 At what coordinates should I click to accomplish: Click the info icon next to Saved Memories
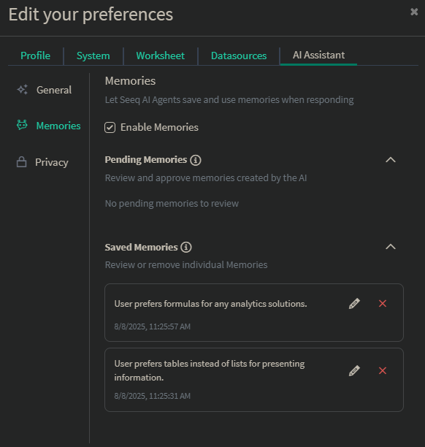[x=186, y=247]
